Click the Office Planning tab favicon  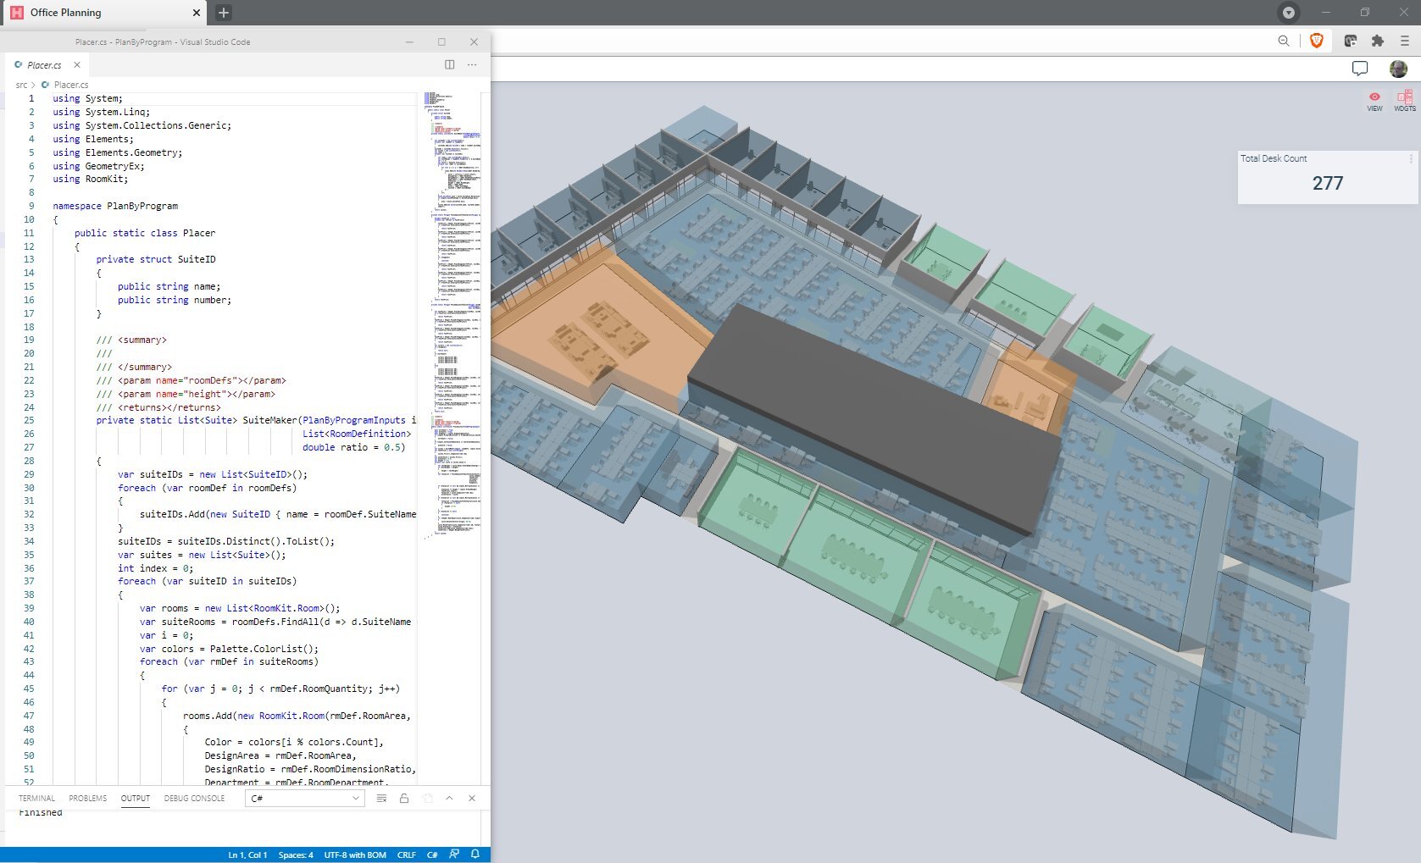coord(17,13)
